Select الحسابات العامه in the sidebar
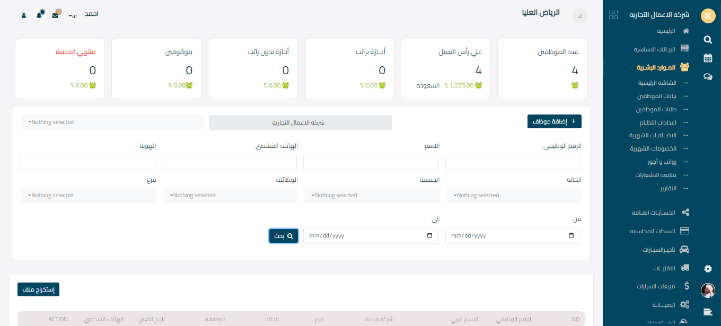This screenshot has width=721, height=326. point(653,213)
